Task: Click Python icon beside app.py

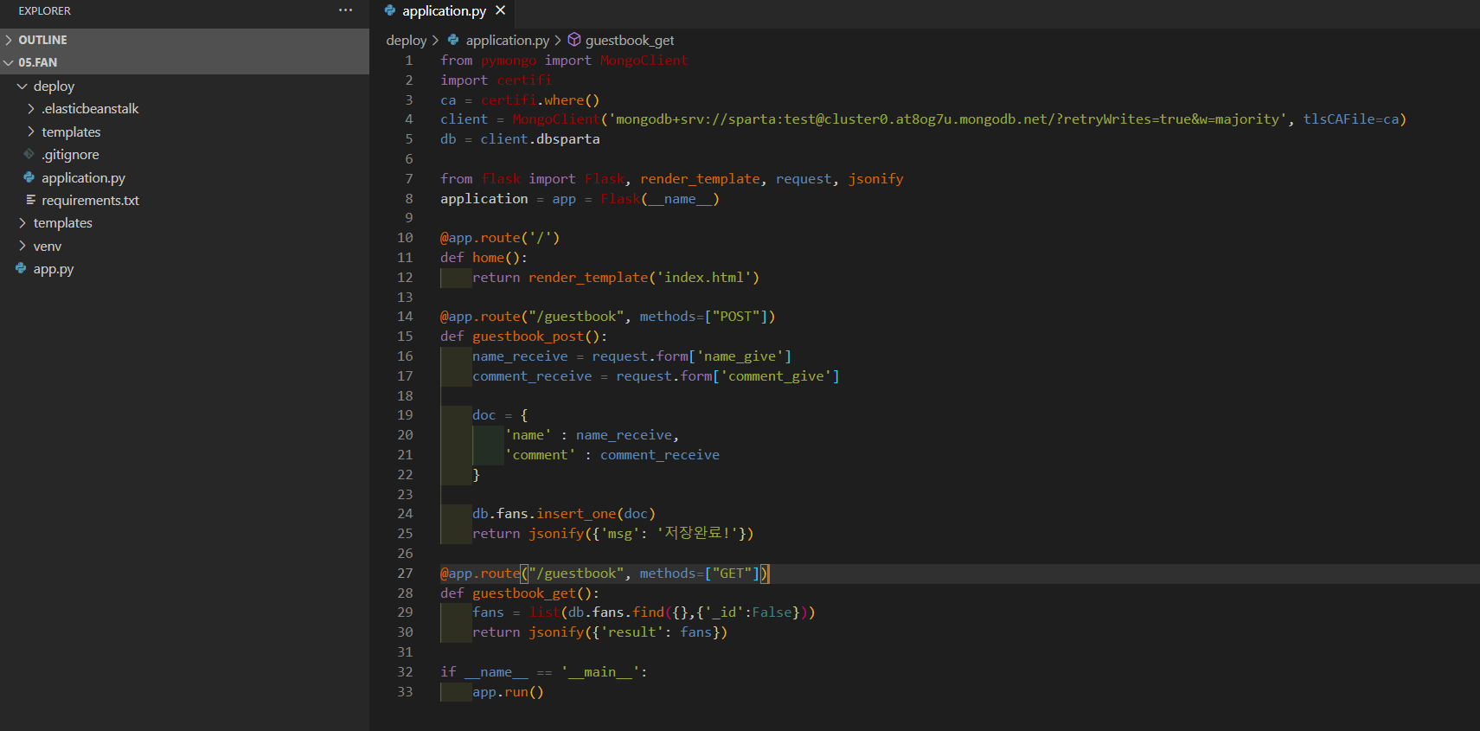Action: click(21, 268)
